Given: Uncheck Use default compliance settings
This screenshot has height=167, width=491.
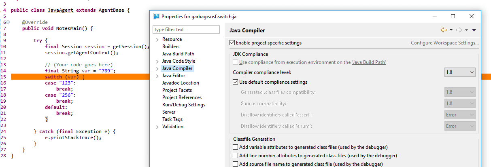Looking at the screenshot, I should pos(236,82).
